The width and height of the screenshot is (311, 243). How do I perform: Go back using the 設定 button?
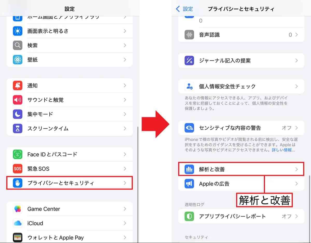click(185, 9)
